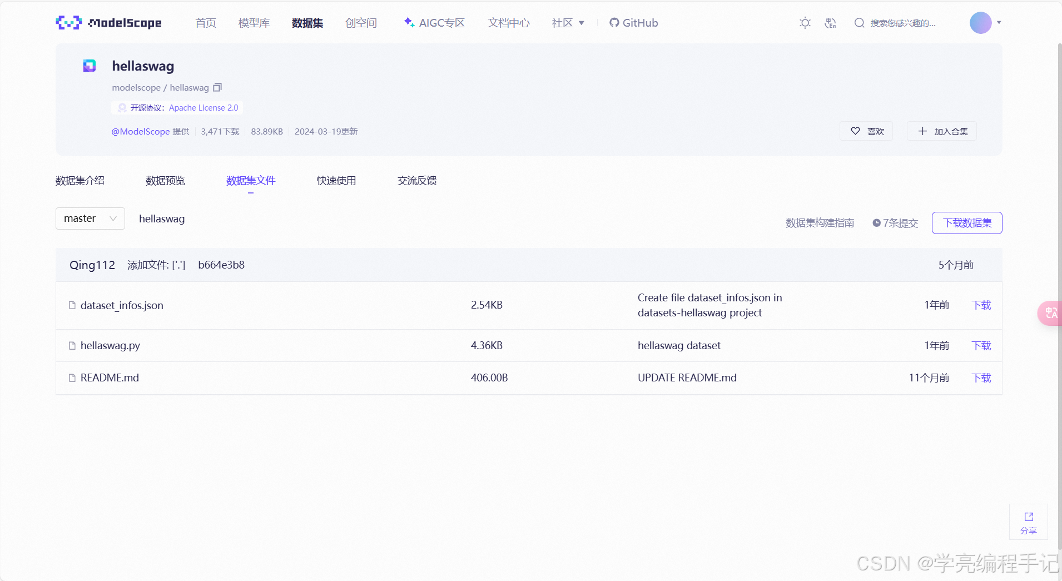
Task: Open the master branch dropdown
Action: pyautogui.click(x=90, y=219)
